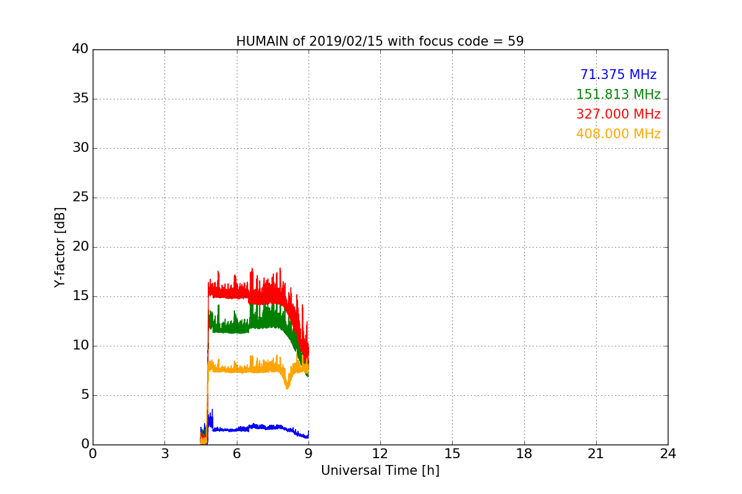742x494 pixels.
Task: Click the y-axis tick label 30
Action: pyautogui.click(x=80, y=148)
